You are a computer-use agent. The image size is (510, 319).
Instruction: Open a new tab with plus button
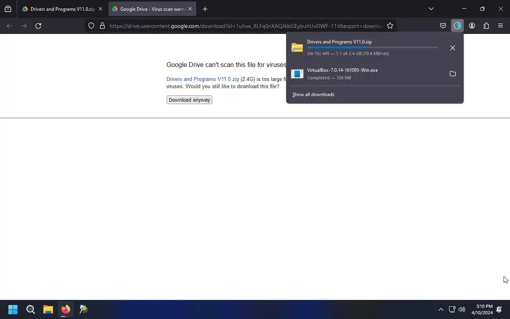205,9
